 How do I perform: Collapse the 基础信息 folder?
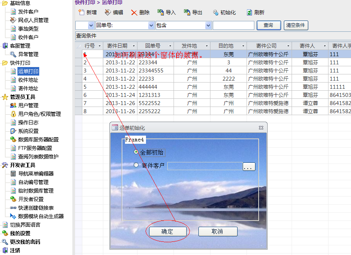[x=5, y=3]
